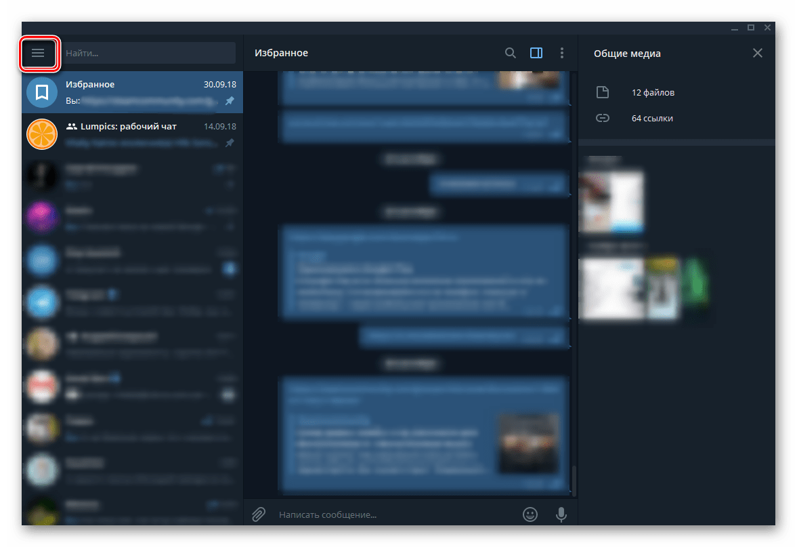Image resolution: width=797 pixels, height=547 pixels.
Task: Maximize the Telegram window
Action: pos(751,28)
